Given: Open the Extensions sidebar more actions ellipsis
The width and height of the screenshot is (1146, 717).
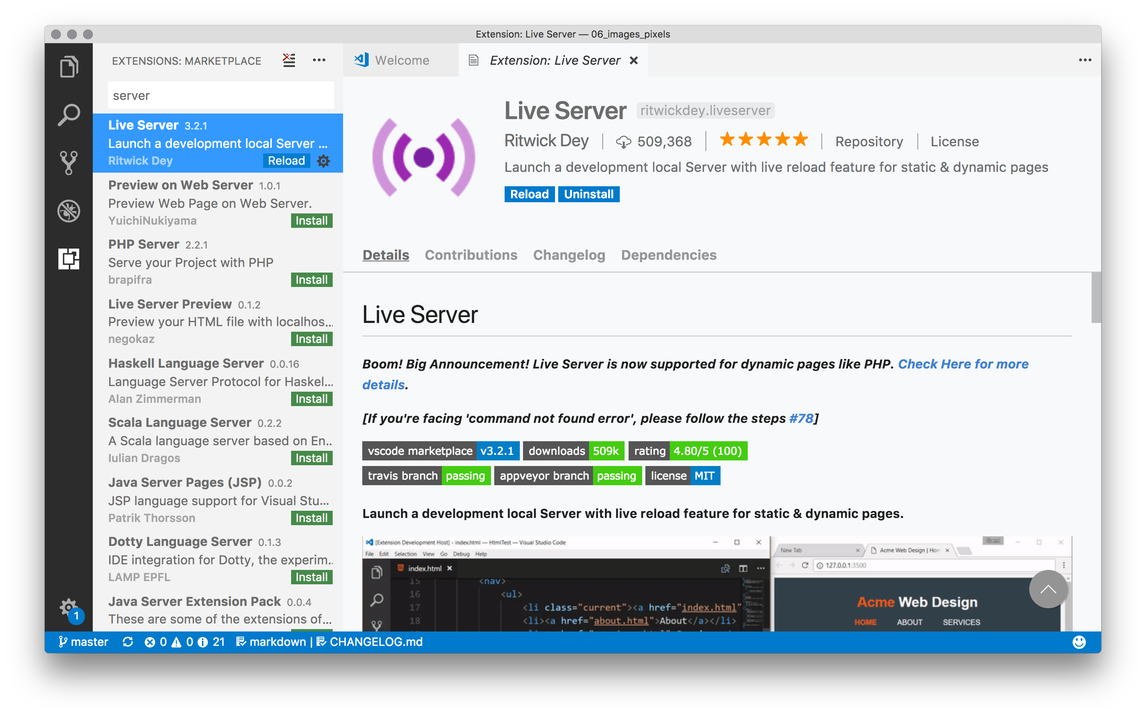Looking at the screenshot, I should point(319,60).
